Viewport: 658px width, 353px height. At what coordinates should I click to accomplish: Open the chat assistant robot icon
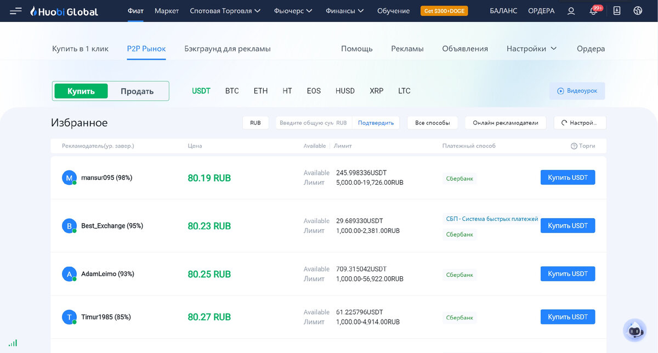(635, 330)
